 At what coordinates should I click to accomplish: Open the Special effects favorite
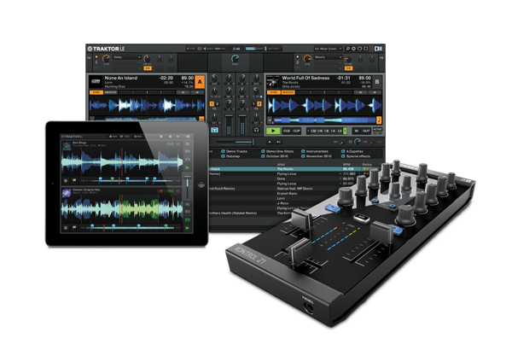pos(356,156)
